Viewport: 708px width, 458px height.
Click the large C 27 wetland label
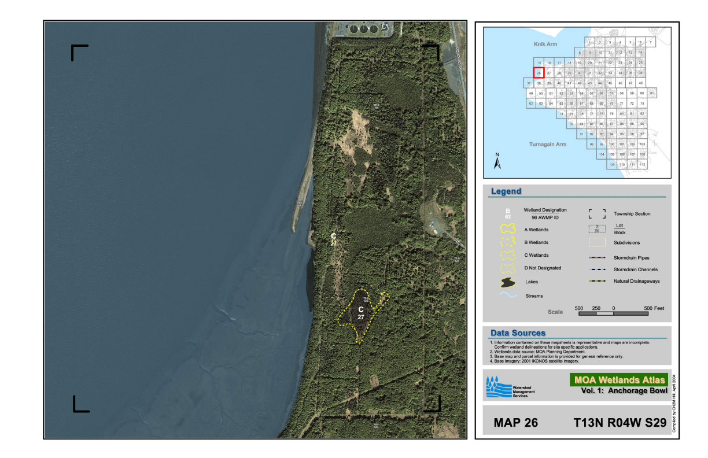360,313
